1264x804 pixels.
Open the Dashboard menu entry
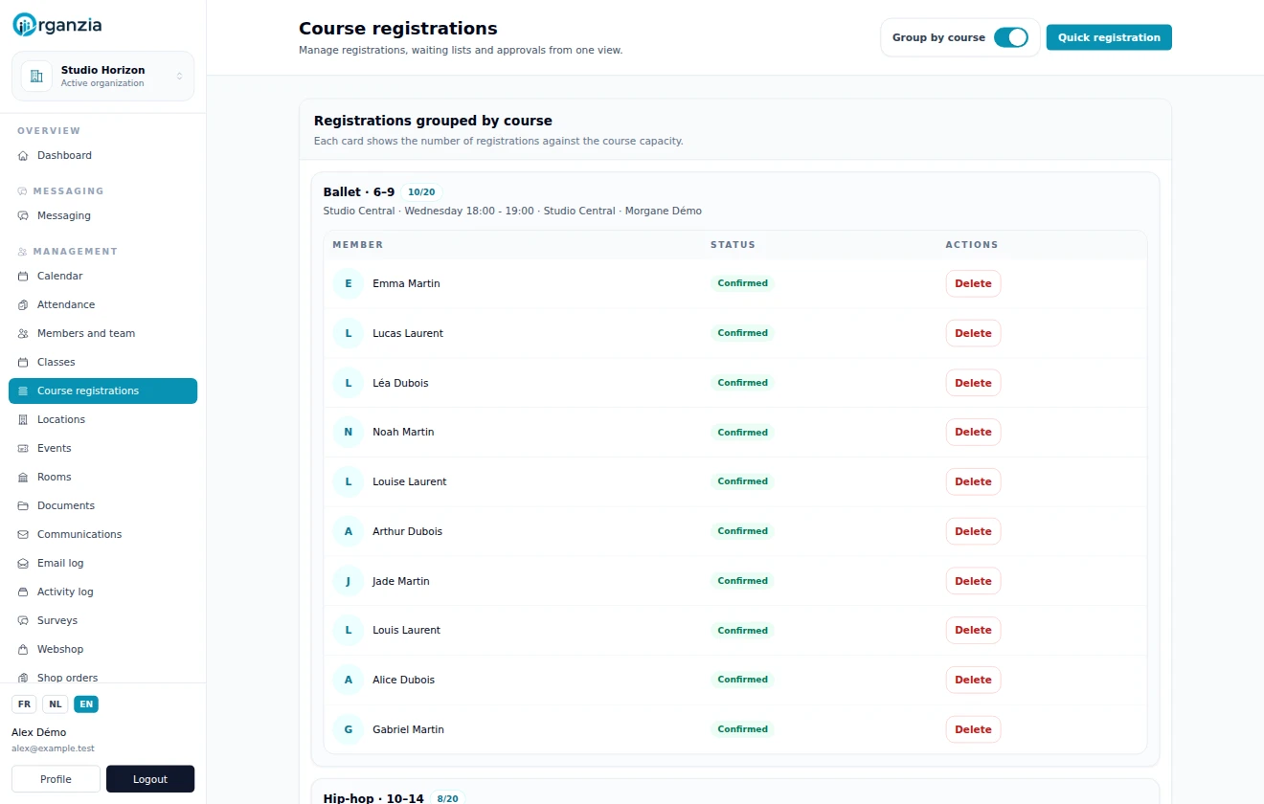tap(102, 155)
